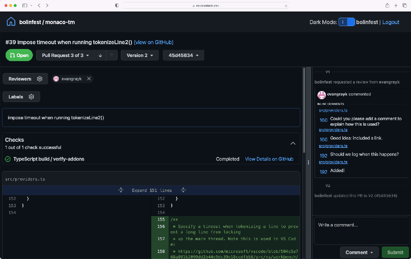Open Reviewers settings gear
This screenshot has height=259, width=411.
point(40,79)
